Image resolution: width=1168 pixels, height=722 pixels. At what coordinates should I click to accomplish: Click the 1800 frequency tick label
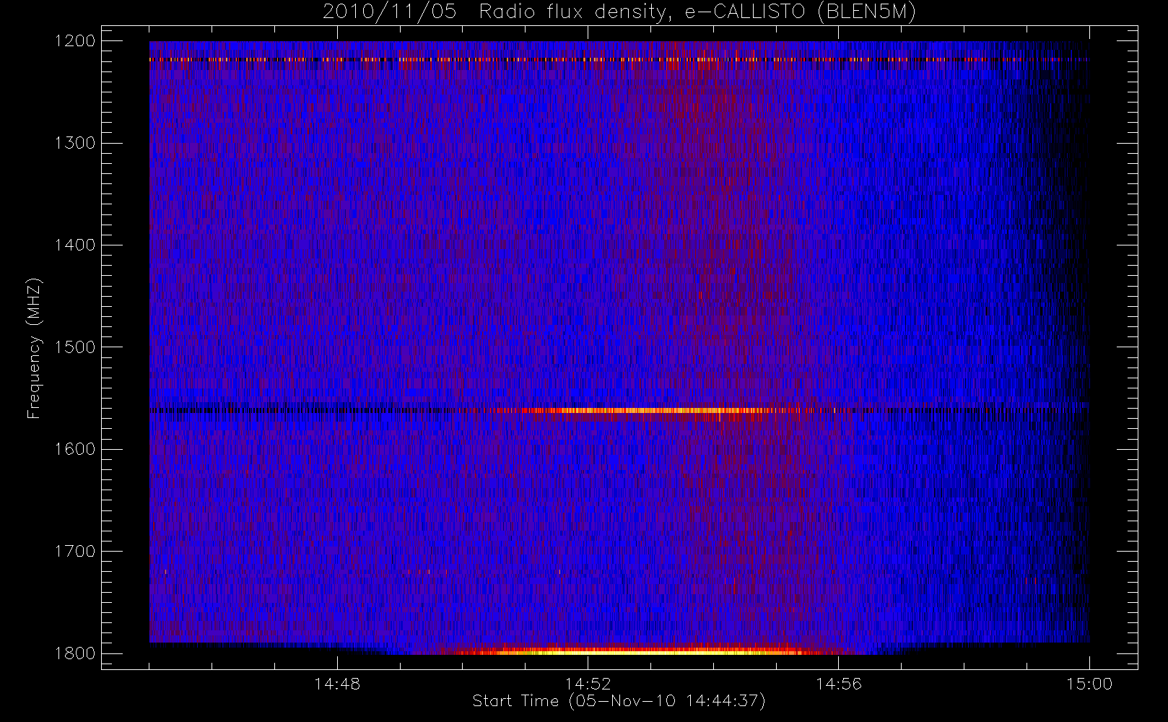pos(75,653)
